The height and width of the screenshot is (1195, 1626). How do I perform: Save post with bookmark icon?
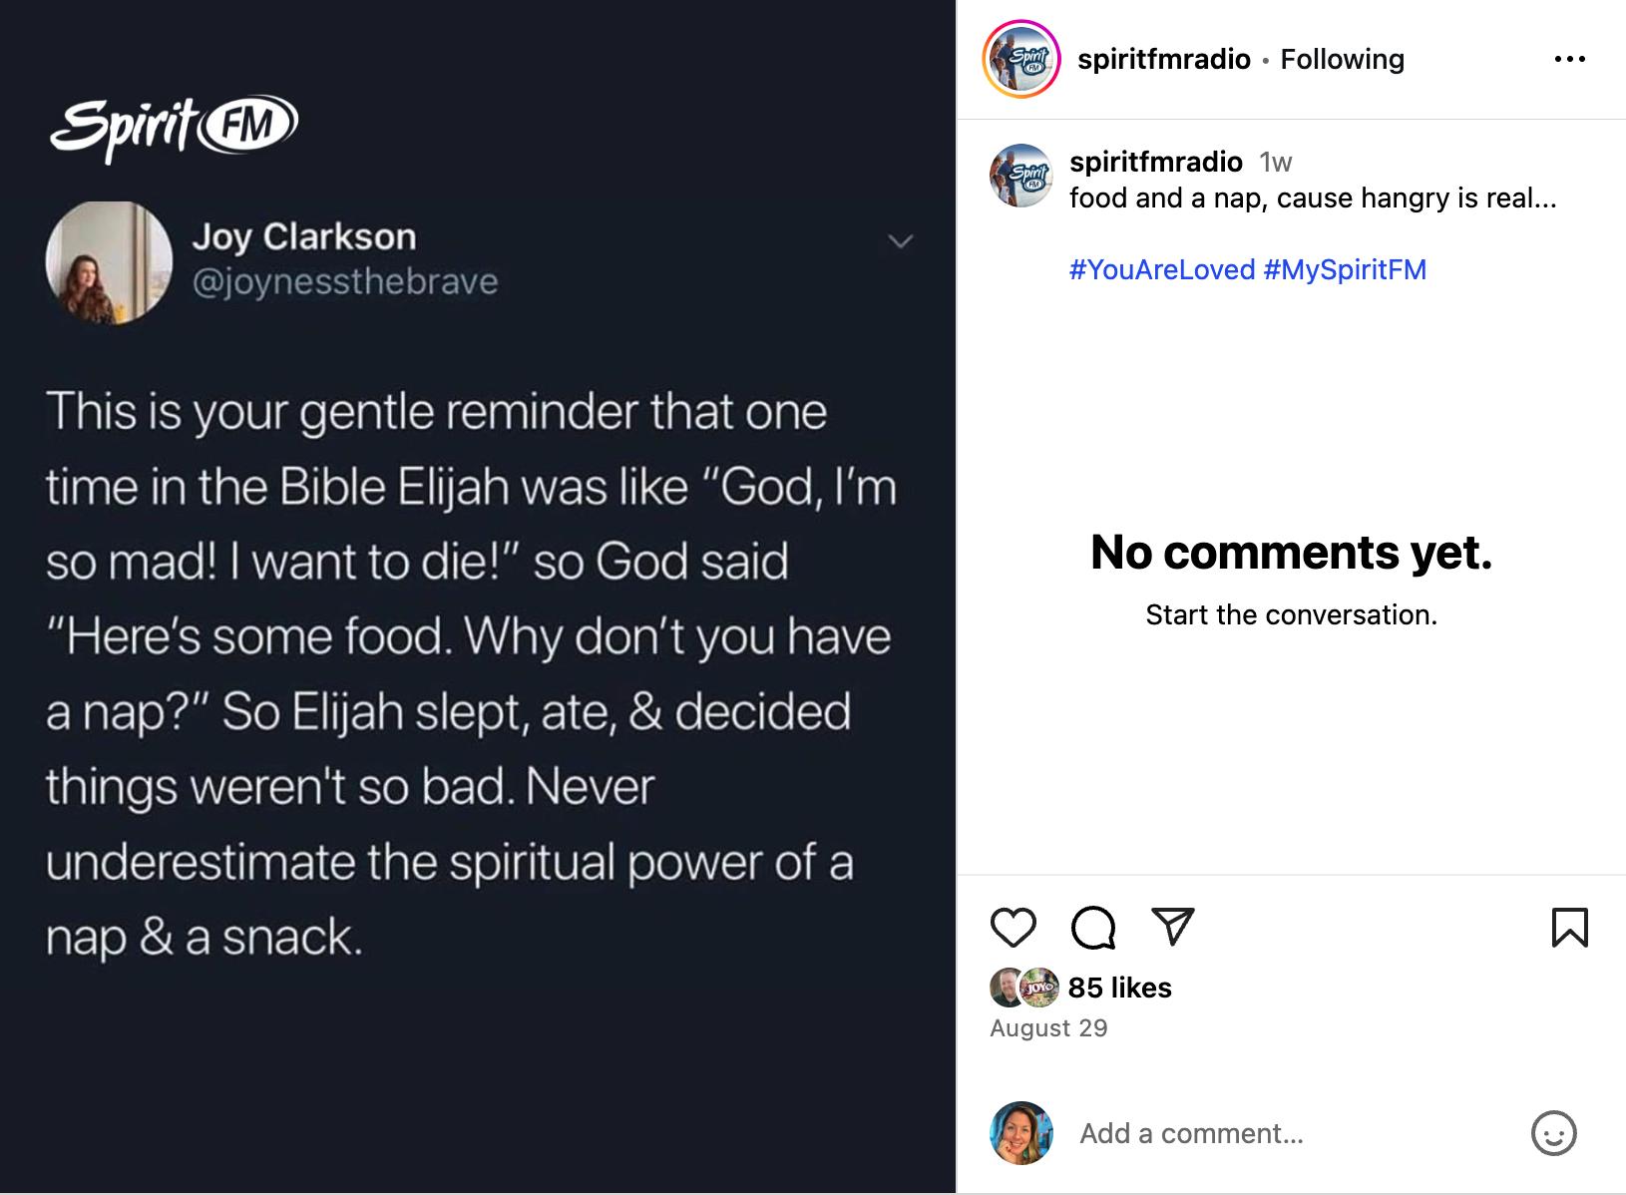(x=1569, y=928)
